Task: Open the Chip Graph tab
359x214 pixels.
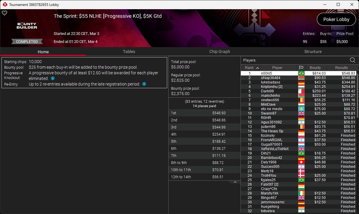Action: pyautogui.click(x=219, y=52)
